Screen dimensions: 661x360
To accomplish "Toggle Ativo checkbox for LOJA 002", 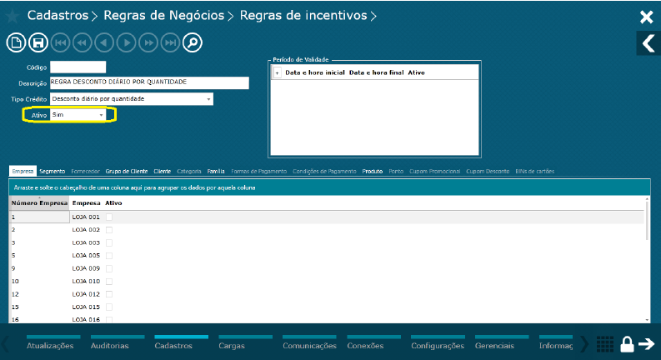I will (109, 230).
